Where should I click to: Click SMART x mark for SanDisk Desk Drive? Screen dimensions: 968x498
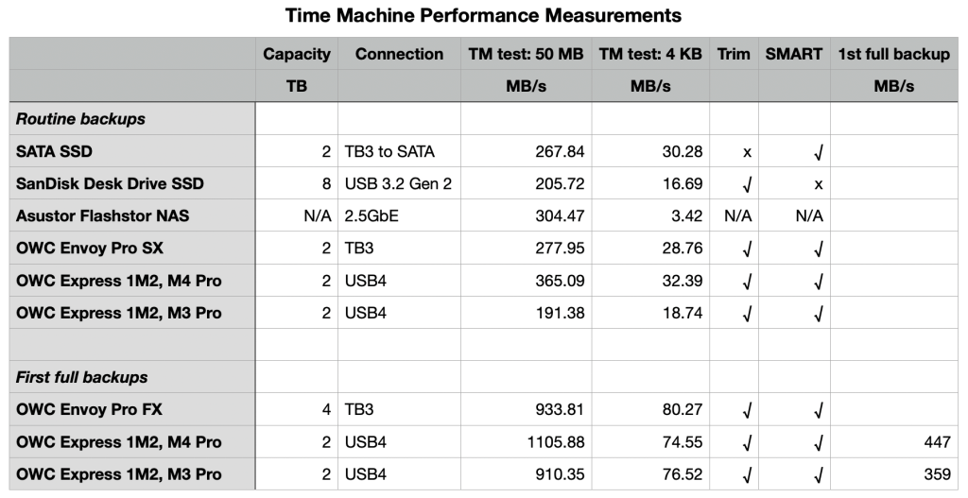pos(819,183)
